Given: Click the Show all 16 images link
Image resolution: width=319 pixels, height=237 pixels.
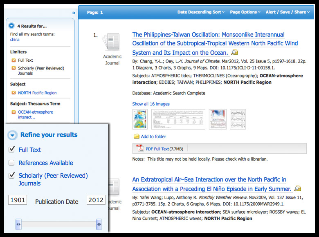Looking at the screenshot, I should click(x=151, y=104).
